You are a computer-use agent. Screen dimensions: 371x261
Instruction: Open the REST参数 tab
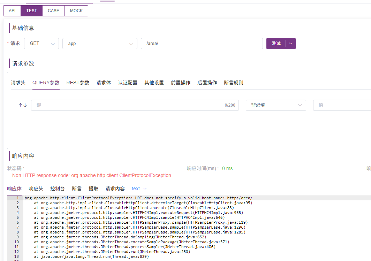[x=78, y=83]
